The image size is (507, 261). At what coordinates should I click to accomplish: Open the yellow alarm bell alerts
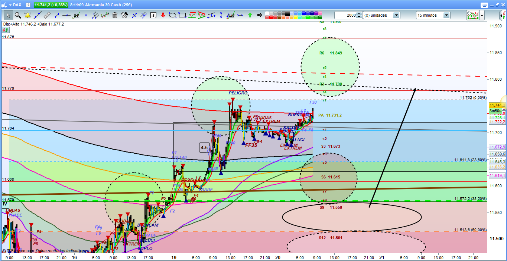click(x=27, y=15)
